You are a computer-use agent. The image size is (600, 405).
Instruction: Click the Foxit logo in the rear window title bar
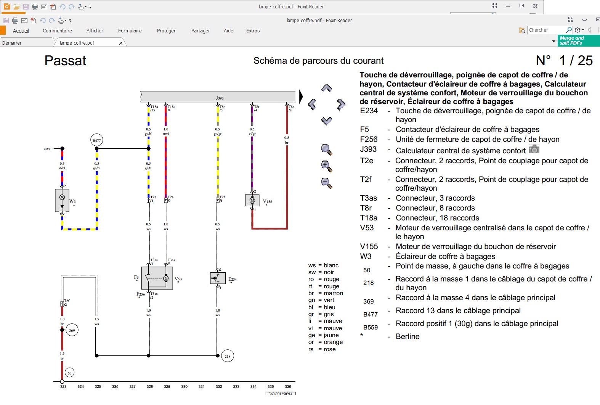click(7, 6)
